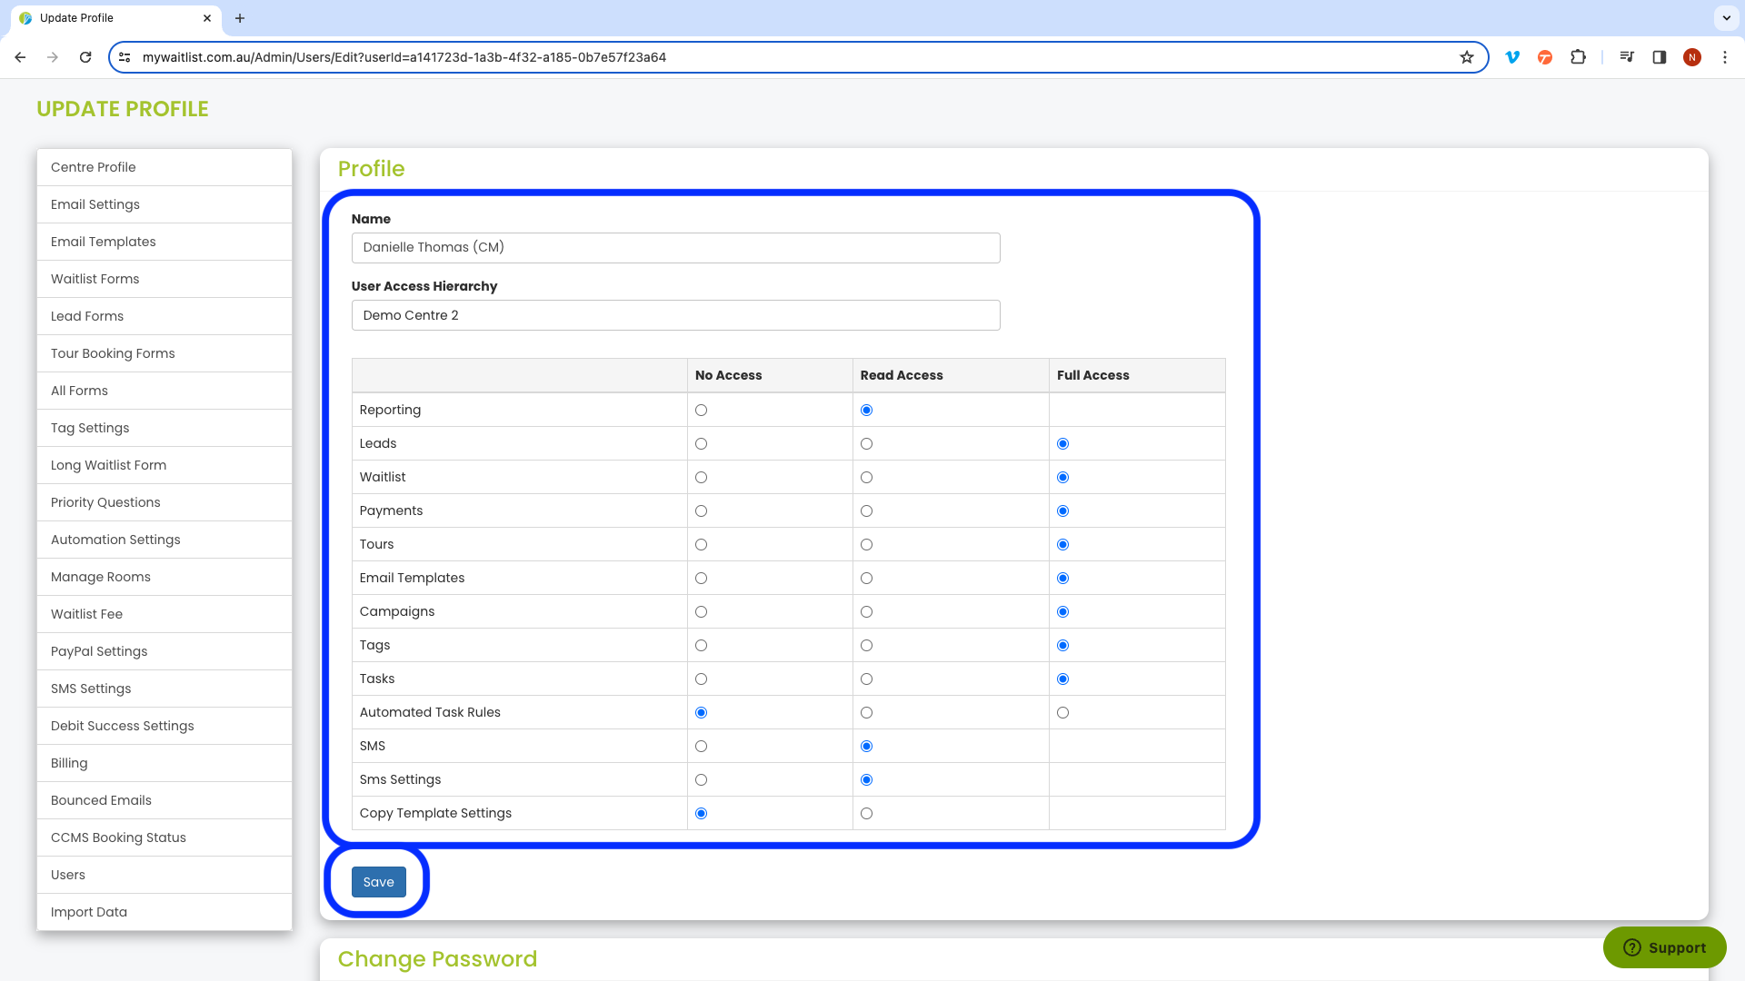Viewport: 1745px width, 981px height.
Task: Open Manage Rooms sidebar item
Action: (165, 577)
